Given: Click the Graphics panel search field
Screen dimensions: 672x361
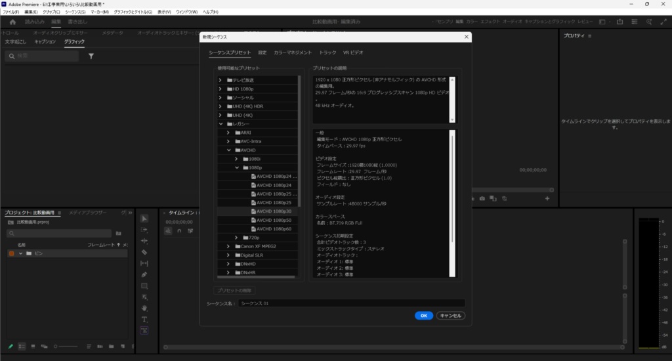Looking at the screenshot, I should coord(42,56).
